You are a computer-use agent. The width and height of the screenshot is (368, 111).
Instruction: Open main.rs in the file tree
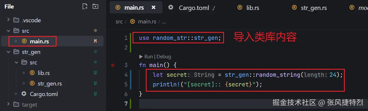coord(39,41)
